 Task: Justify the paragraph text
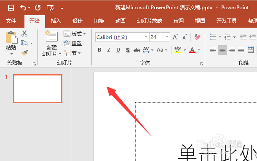click(241, 50)
